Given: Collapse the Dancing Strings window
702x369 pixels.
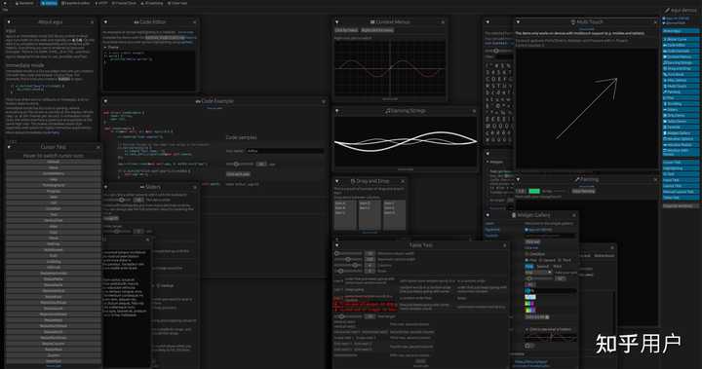Looking at the screenshot, I should (x=336, y=111).
